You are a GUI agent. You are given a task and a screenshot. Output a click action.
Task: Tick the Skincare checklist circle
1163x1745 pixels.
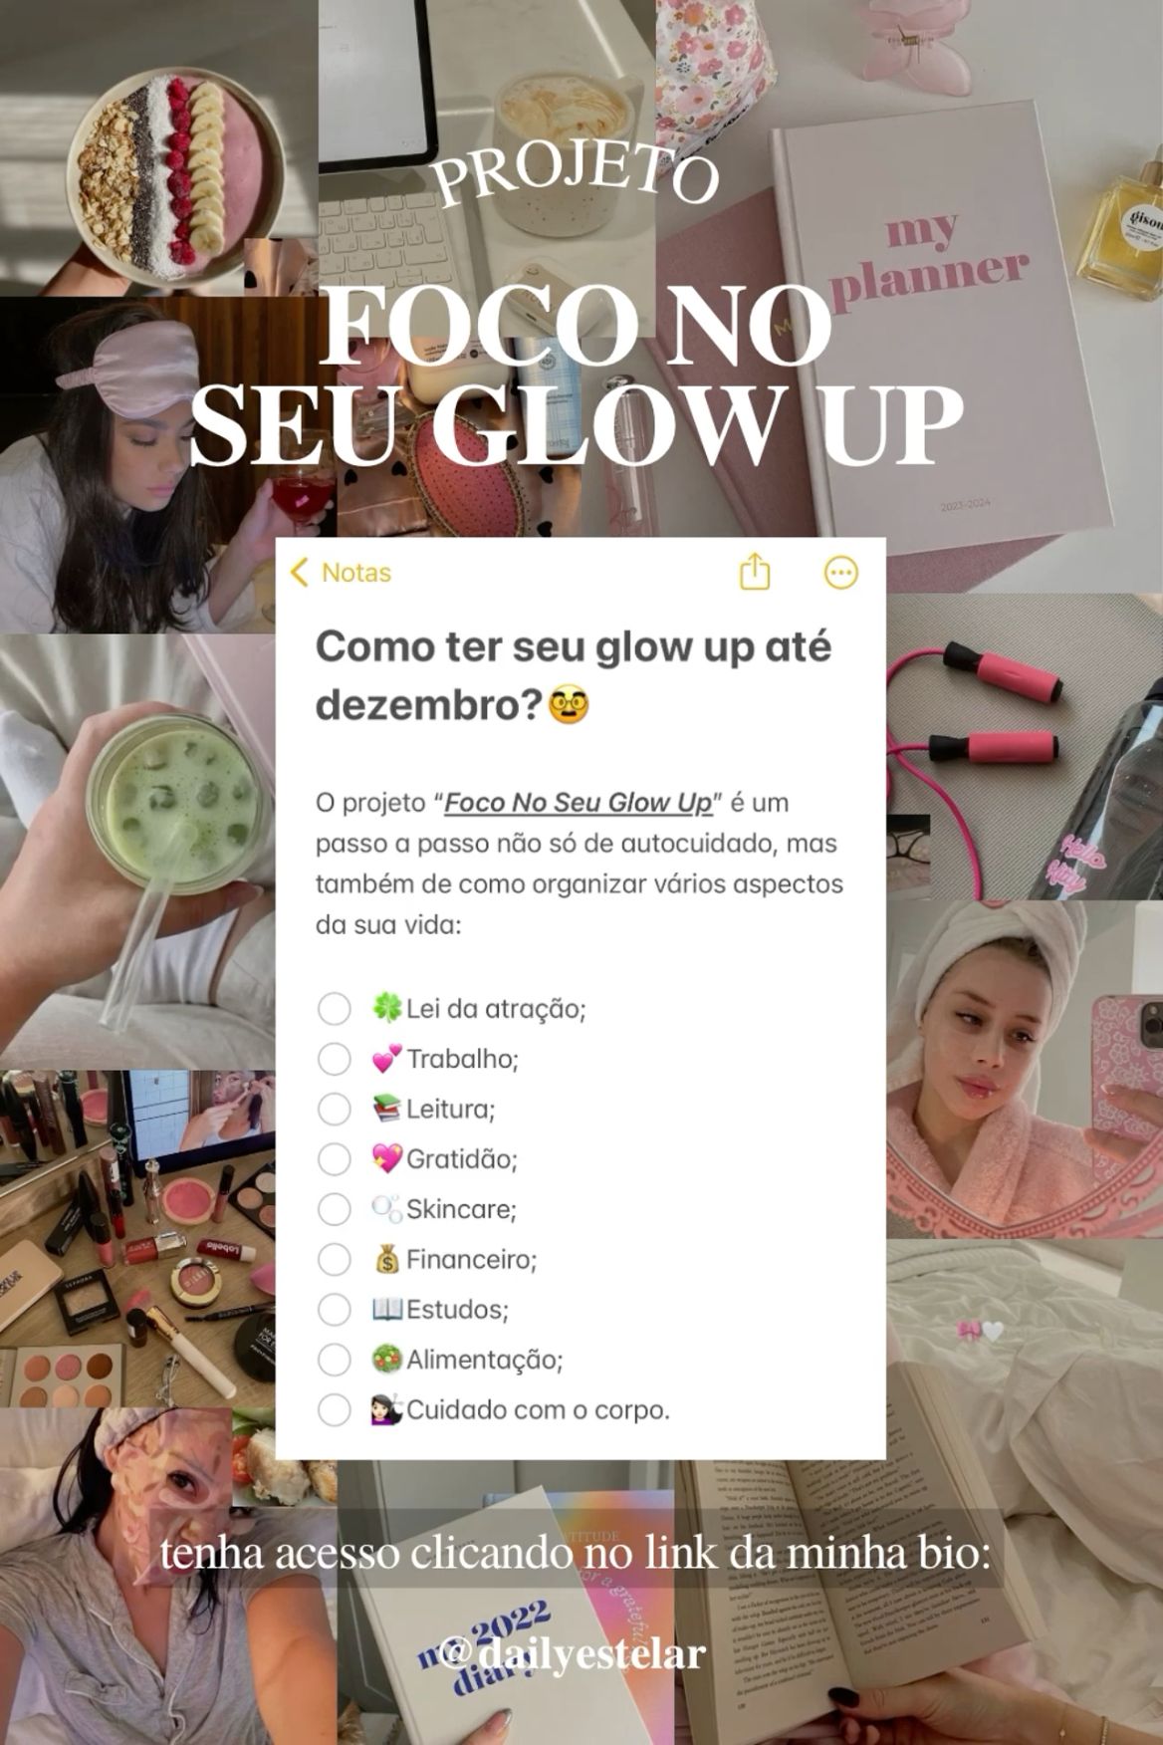pos(334,1209)
